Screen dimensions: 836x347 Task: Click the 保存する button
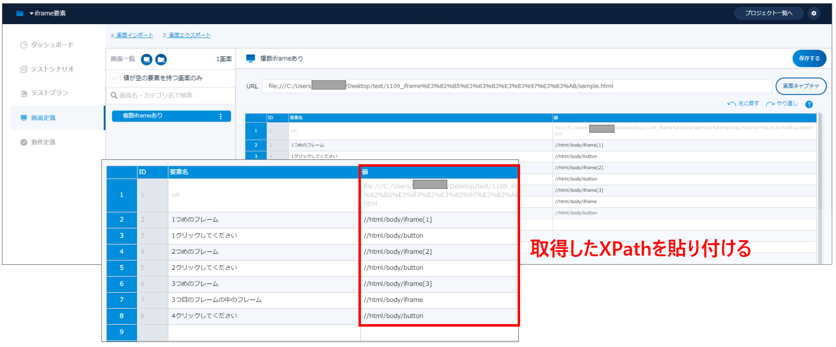(x=809, y=59)
